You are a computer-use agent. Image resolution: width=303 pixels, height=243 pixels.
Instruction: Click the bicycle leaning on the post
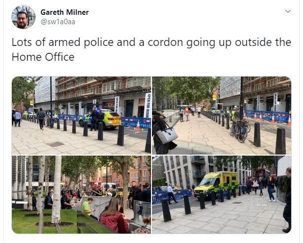click(x=240, y=130)
